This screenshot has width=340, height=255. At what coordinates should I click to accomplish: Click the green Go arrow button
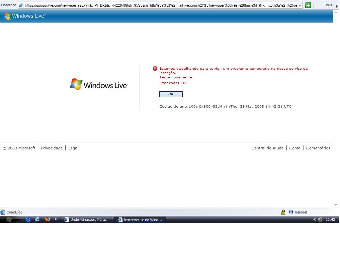point(308,5)
